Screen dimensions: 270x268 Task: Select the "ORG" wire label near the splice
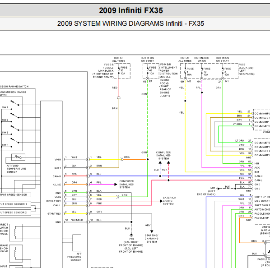[x=127, y=157]
